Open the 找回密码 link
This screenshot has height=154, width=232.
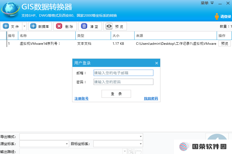click(151, 99)
